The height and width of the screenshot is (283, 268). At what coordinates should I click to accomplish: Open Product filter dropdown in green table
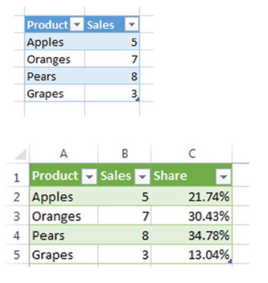[89, 176]
